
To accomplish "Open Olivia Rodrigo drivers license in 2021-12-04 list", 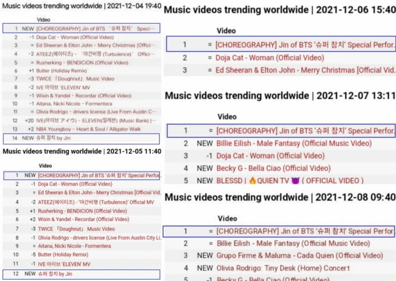I will (96, 112).
